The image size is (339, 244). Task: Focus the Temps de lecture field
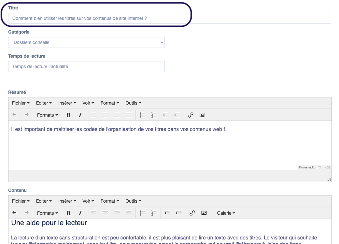86,66
